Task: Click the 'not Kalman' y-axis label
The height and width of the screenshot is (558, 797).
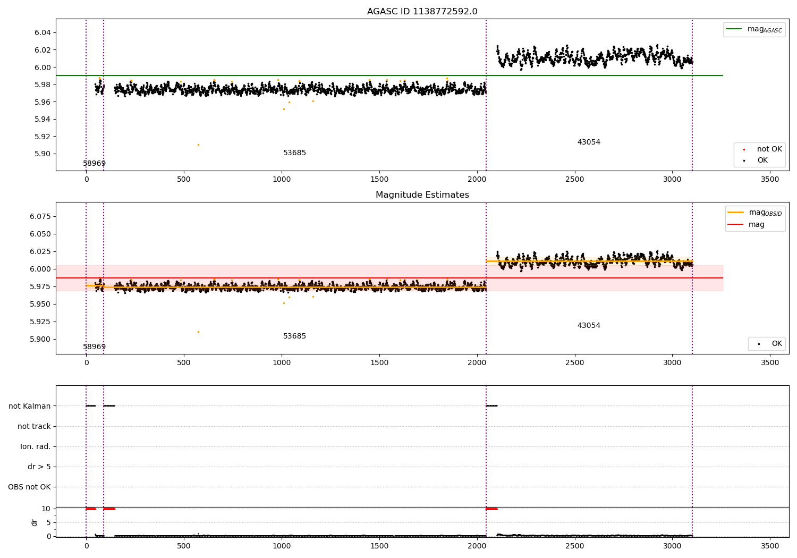Action: tap(30, 407)
